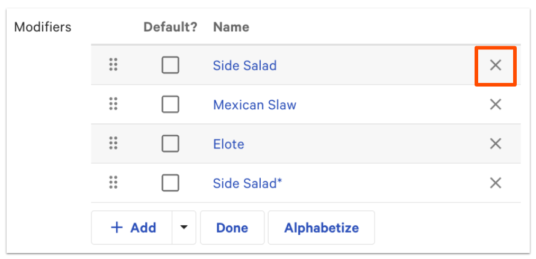The width and height of the screenshot is (536, 259).
Task: Toggle the Elote default checkbox
Action: (170, 144)
